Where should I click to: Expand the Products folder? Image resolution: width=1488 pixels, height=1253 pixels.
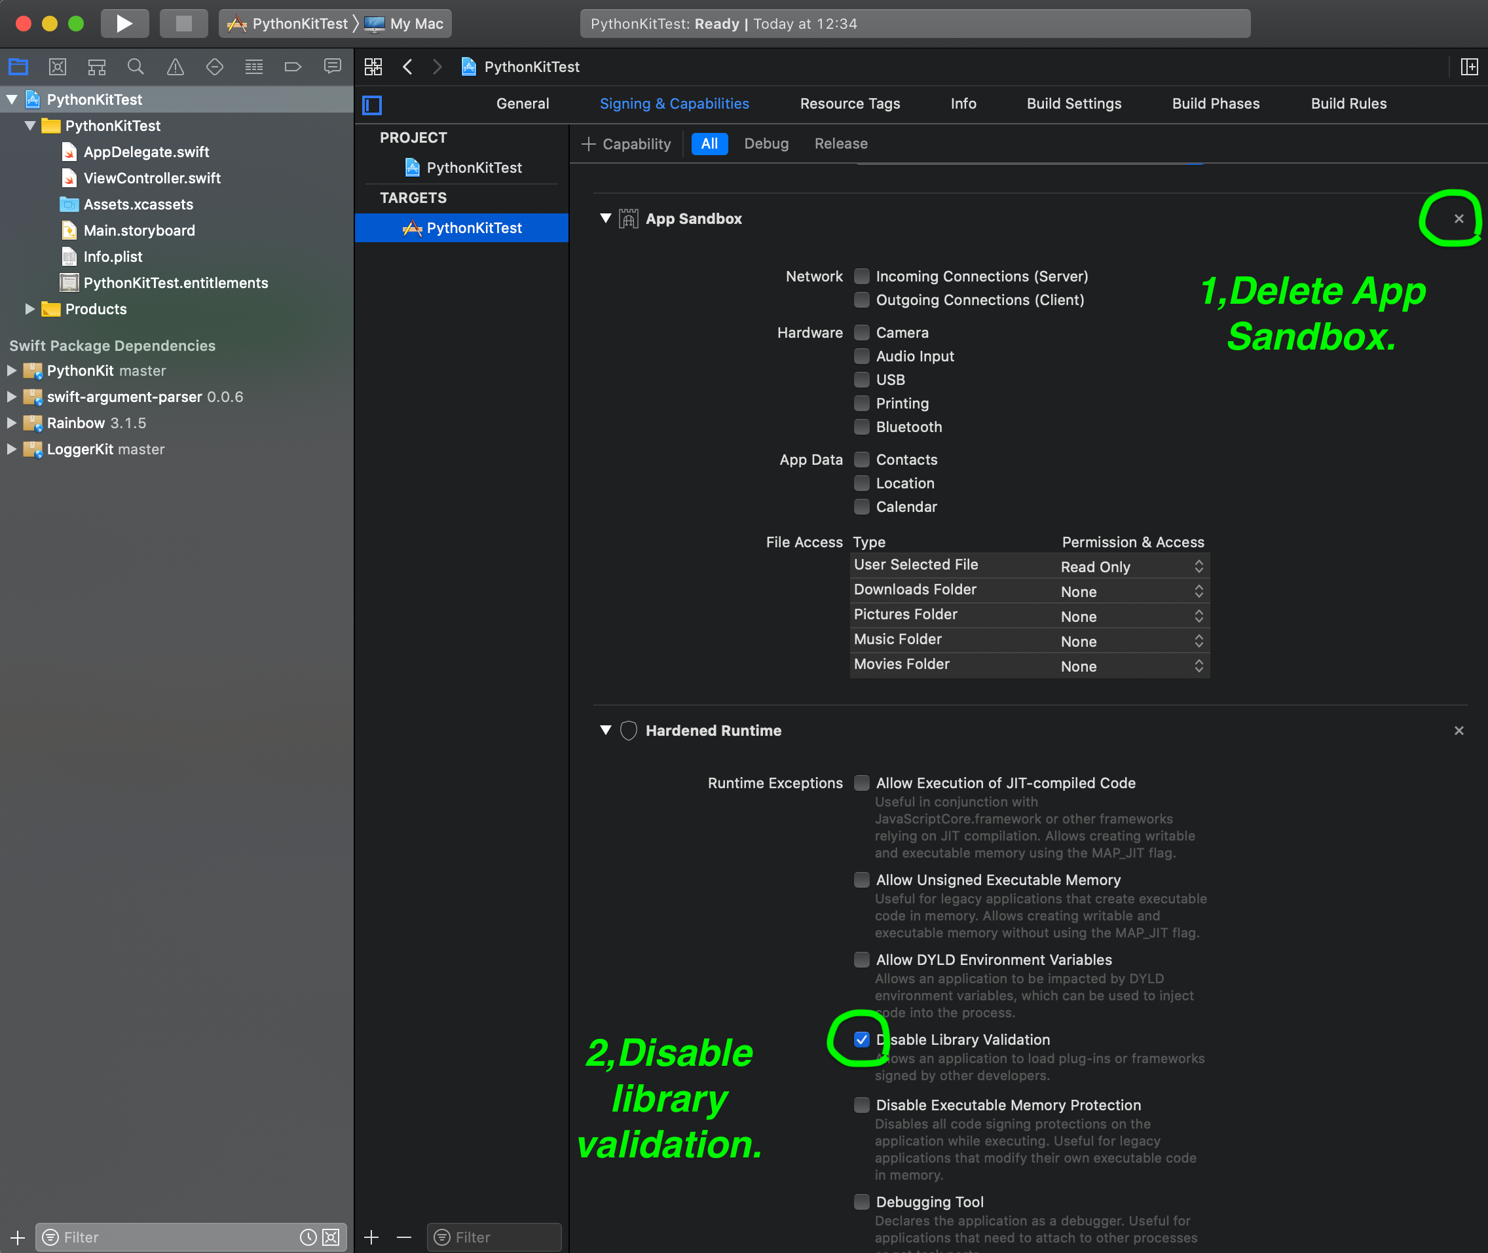point(30,309)
